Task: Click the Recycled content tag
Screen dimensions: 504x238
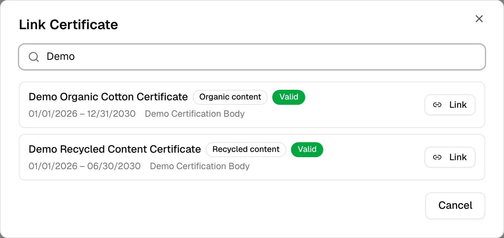Action: pos(246,149)
